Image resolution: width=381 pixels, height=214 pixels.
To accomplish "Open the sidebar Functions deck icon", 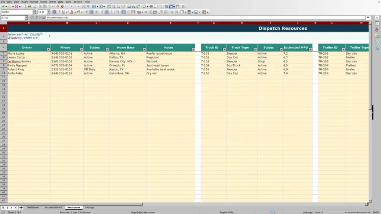I will pyautogui.click(x=377, y=48).
